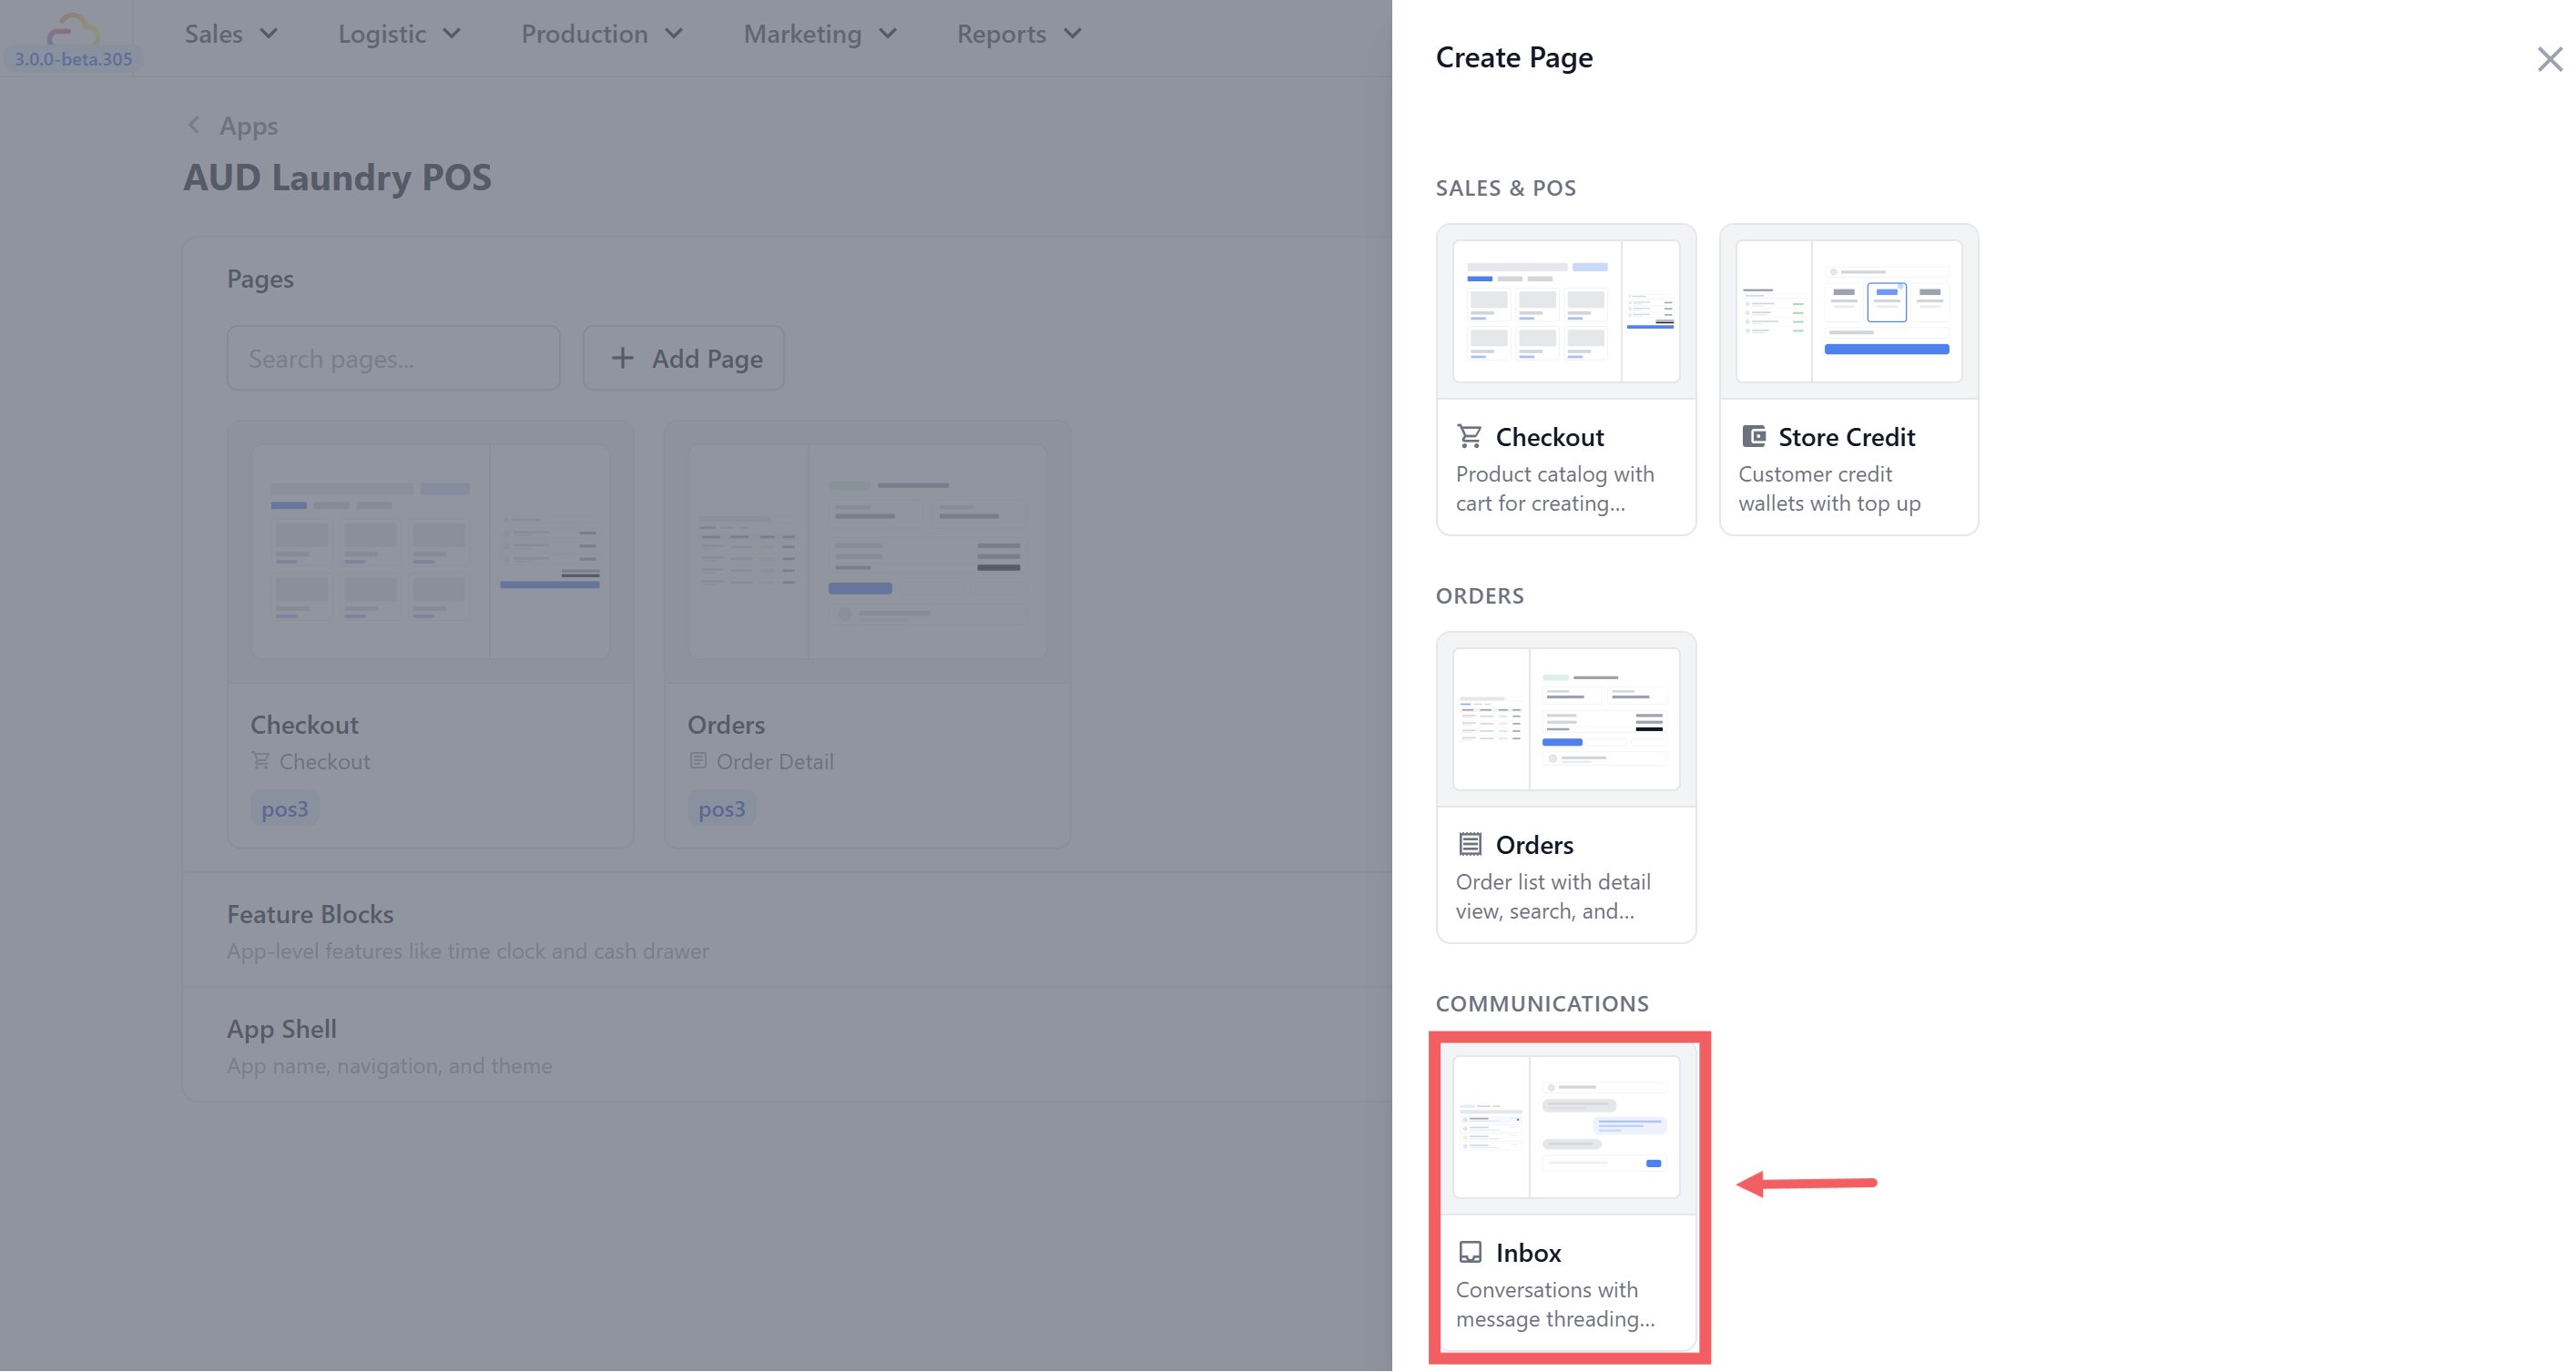
Task: Select the Inbox template preview thumbnail
Action: pyautogui.click(x=1566, y=1127)
